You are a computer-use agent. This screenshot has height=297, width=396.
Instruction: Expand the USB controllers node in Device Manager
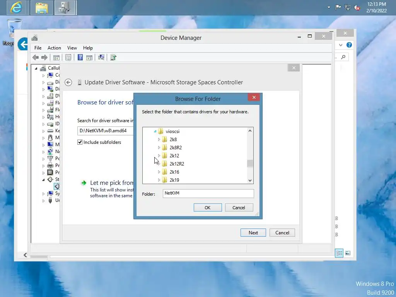(x=43, y=201)
